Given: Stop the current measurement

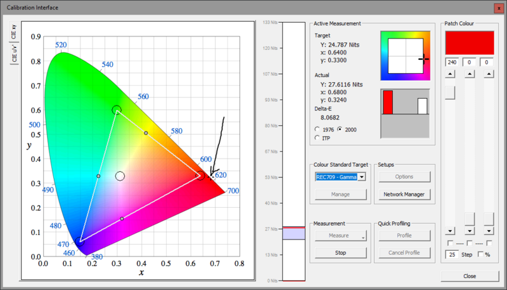Looking at the screenshot, I should (340, 253).
